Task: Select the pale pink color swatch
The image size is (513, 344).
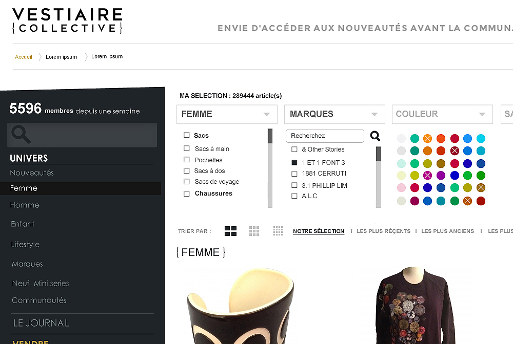Action: tap(402, 188)
